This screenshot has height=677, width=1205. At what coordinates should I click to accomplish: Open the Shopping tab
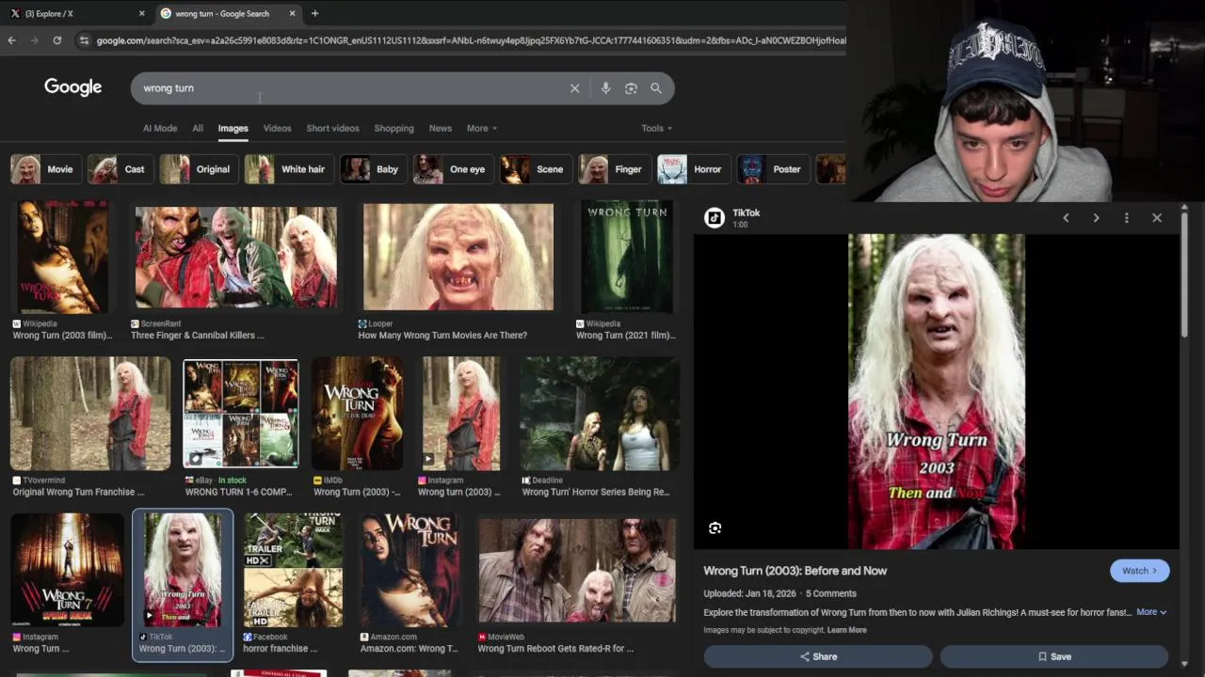click(x=394, y=128)
